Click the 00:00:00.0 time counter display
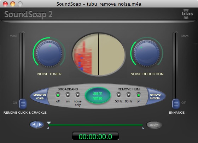The image size is (198, 143). 95,136
